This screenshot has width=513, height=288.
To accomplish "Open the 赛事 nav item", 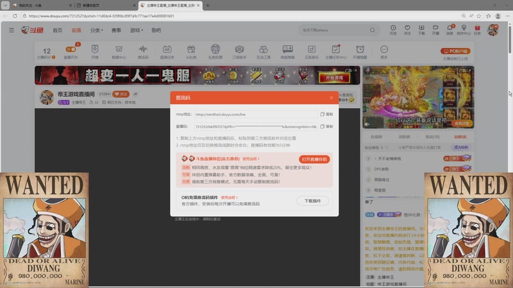I will tap(116, 30).
